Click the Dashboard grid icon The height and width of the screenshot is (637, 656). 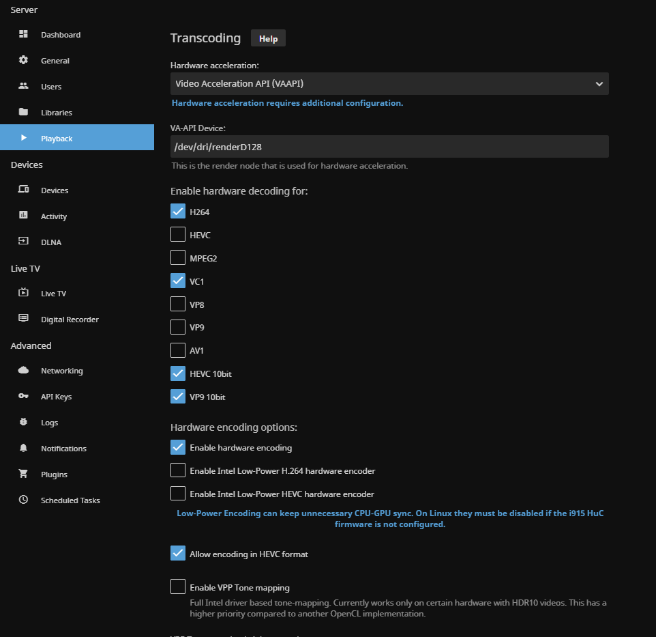(23, 34)
